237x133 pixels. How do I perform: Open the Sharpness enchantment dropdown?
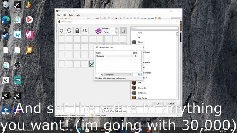coord(118,75)
